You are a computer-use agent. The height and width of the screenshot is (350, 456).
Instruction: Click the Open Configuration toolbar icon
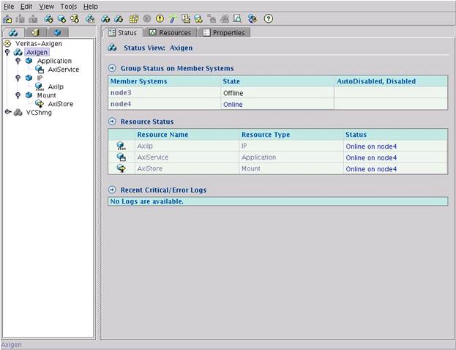[7, 19]
